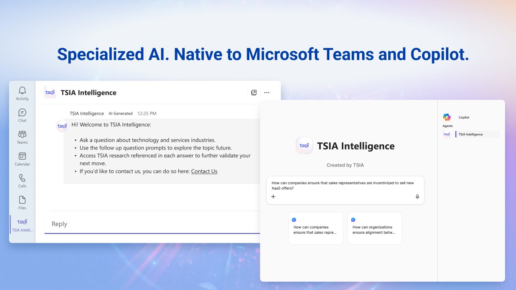The image size is (516, 290).
Task: Choose 'How can companies ensure that sales repre...' suggestion
Action: click(x=316, y=228)
